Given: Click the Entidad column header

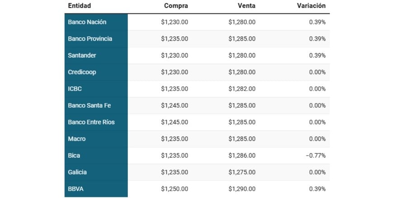Looking at the screenshot, I should point(80,6).
